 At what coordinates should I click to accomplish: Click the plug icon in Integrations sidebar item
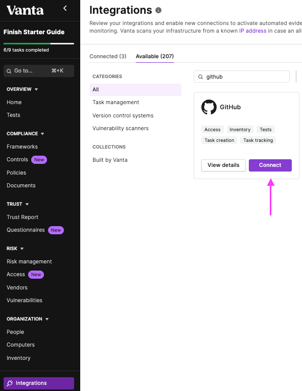(10, 383)
